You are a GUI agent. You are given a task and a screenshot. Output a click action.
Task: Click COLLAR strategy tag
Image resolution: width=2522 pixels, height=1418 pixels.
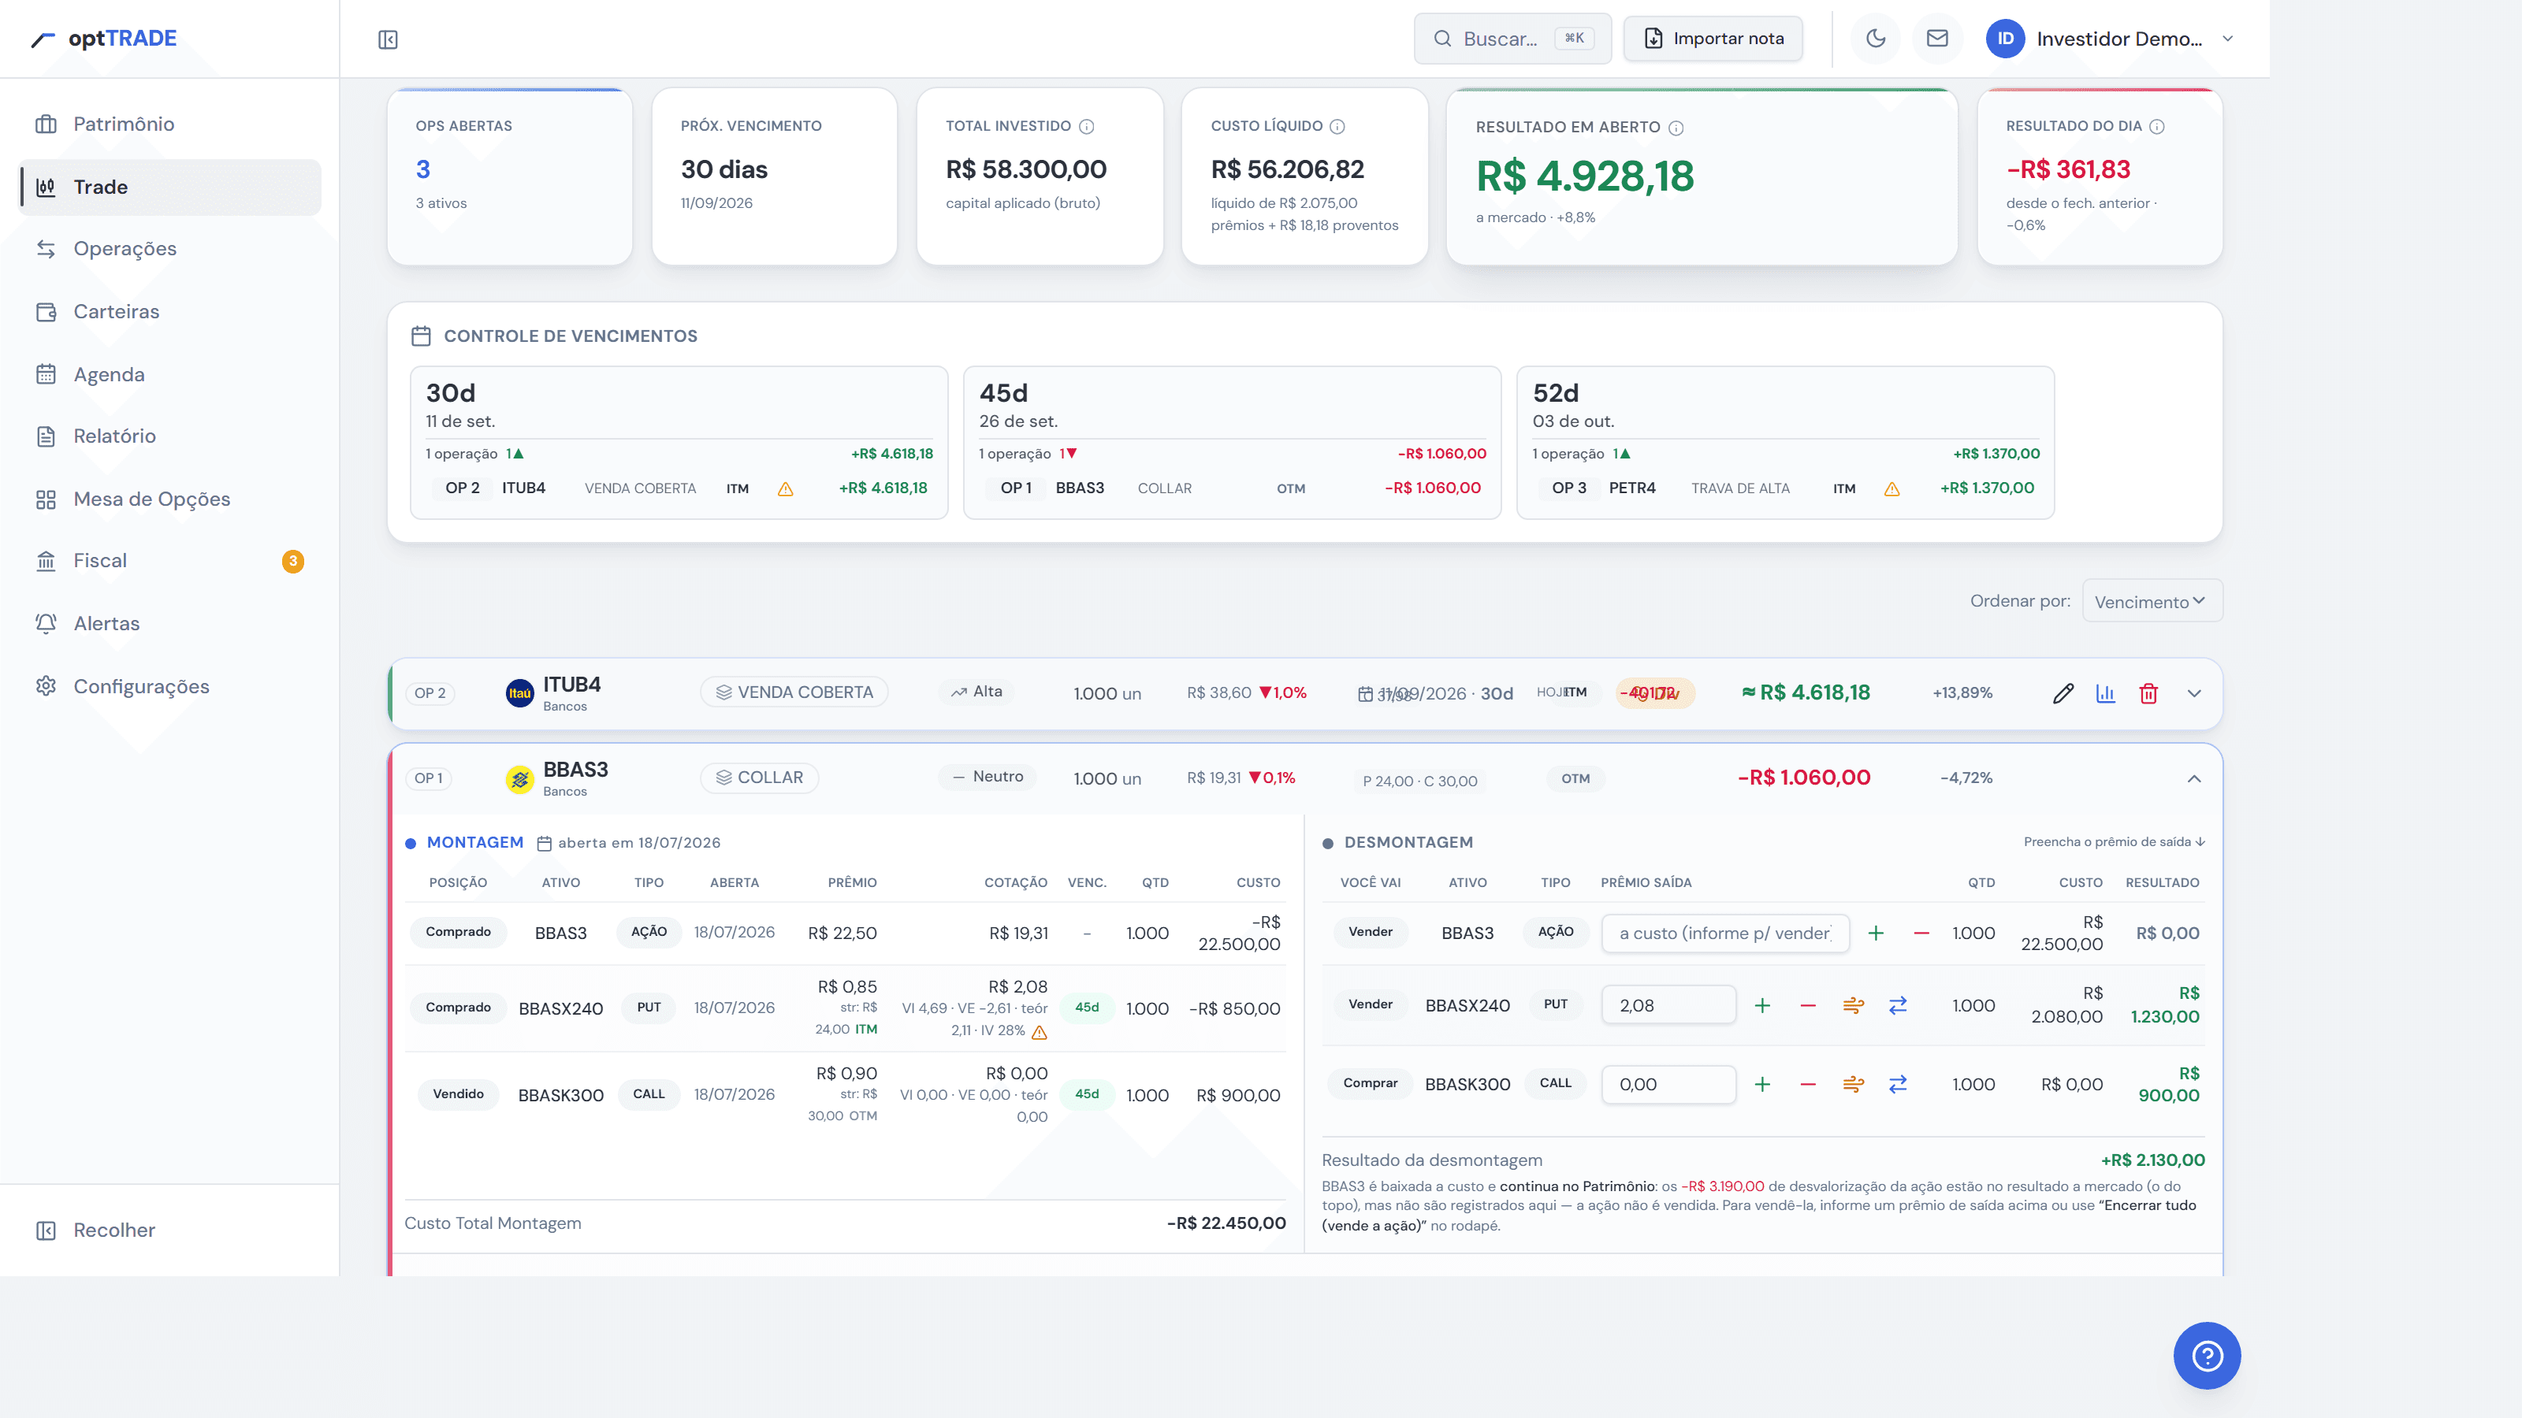pyautogui.click(x=760, y=777)
